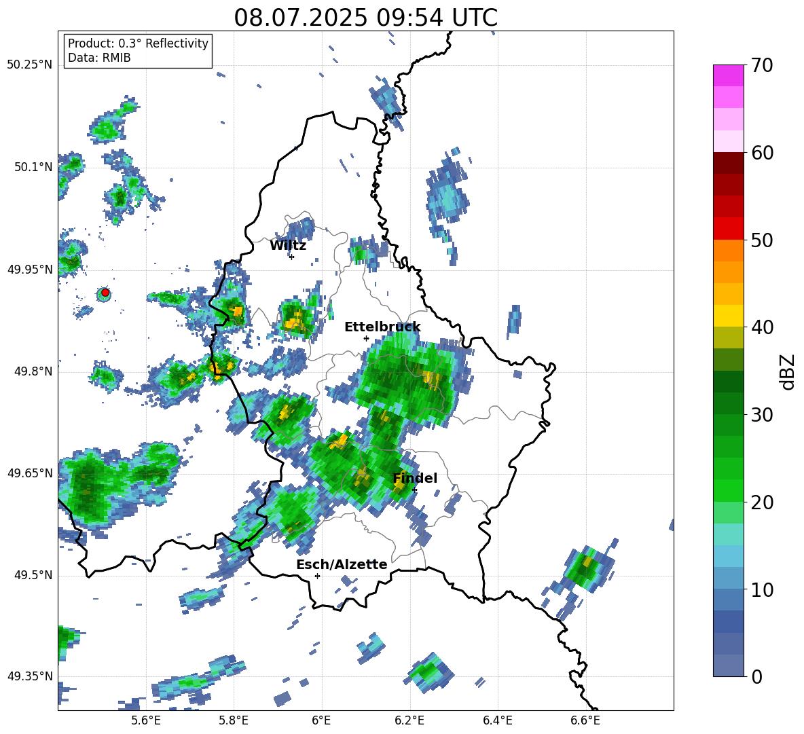804x734 pixels.
Task: Click the colorbar tick label 0
Action: [757, 676]
